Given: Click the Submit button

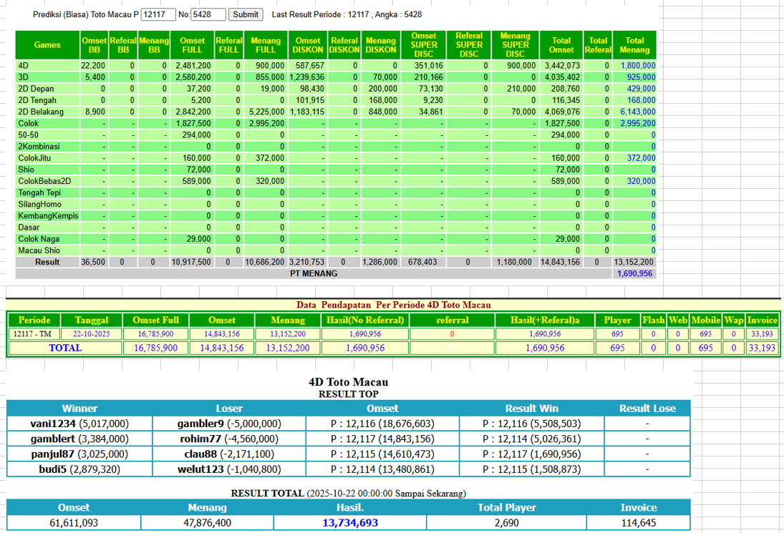Looking at the screenshot, I should coord(246,14).
